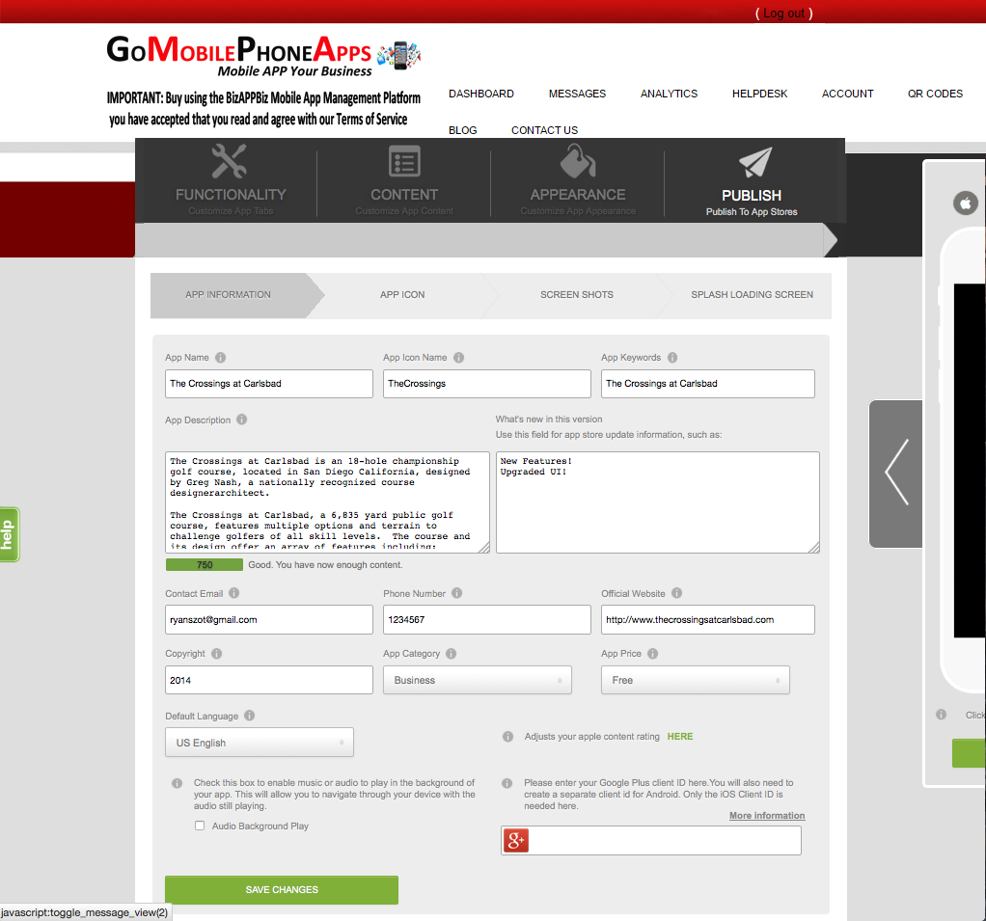The image size is (986, 921).
Task: Click the Apple logo in preview panel
Action: tap(965, 203)
